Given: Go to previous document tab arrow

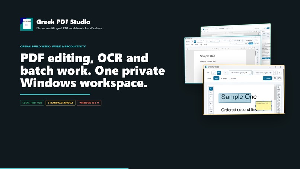Looking at the screenshot, I should 226,72.
